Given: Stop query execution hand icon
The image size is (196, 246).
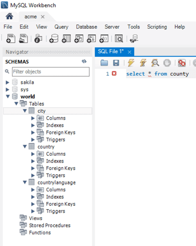Looking at the screenshot, I should click(167, 63).
